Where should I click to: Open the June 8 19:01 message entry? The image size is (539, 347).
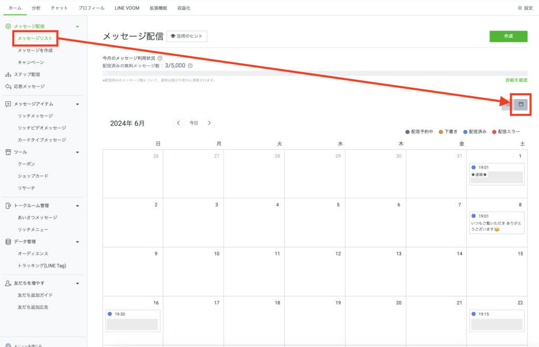point(496,223)
